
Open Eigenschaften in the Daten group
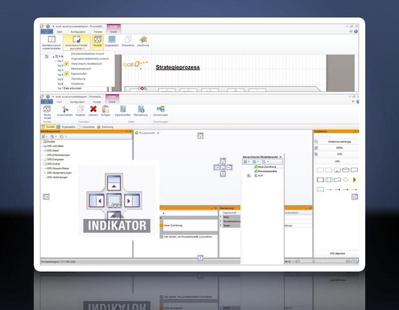[123, 111]
